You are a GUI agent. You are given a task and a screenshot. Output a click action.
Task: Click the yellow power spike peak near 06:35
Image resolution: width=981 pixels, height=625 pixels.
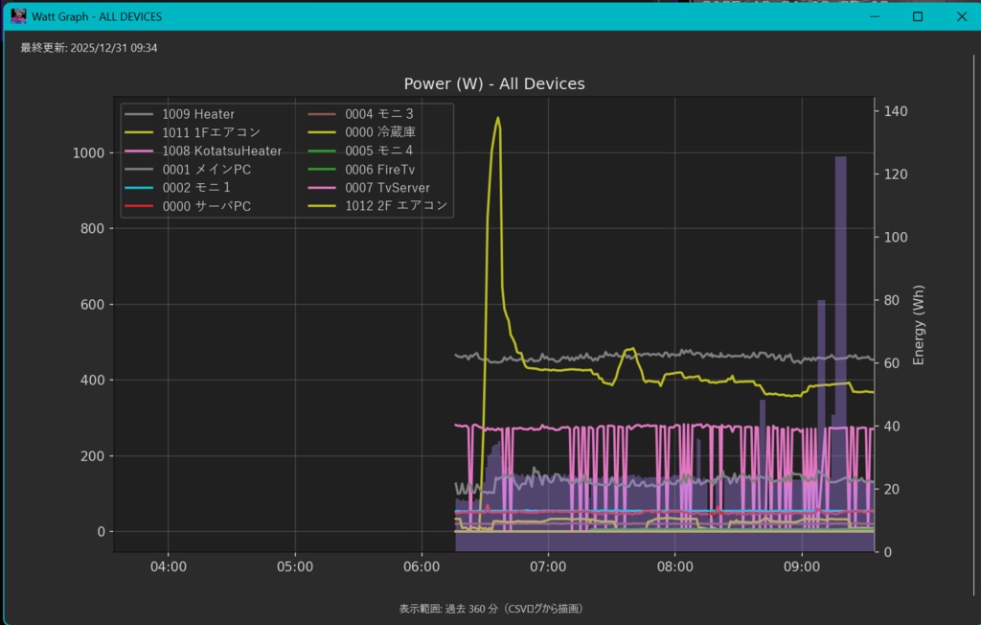click(x=498, y=118)
